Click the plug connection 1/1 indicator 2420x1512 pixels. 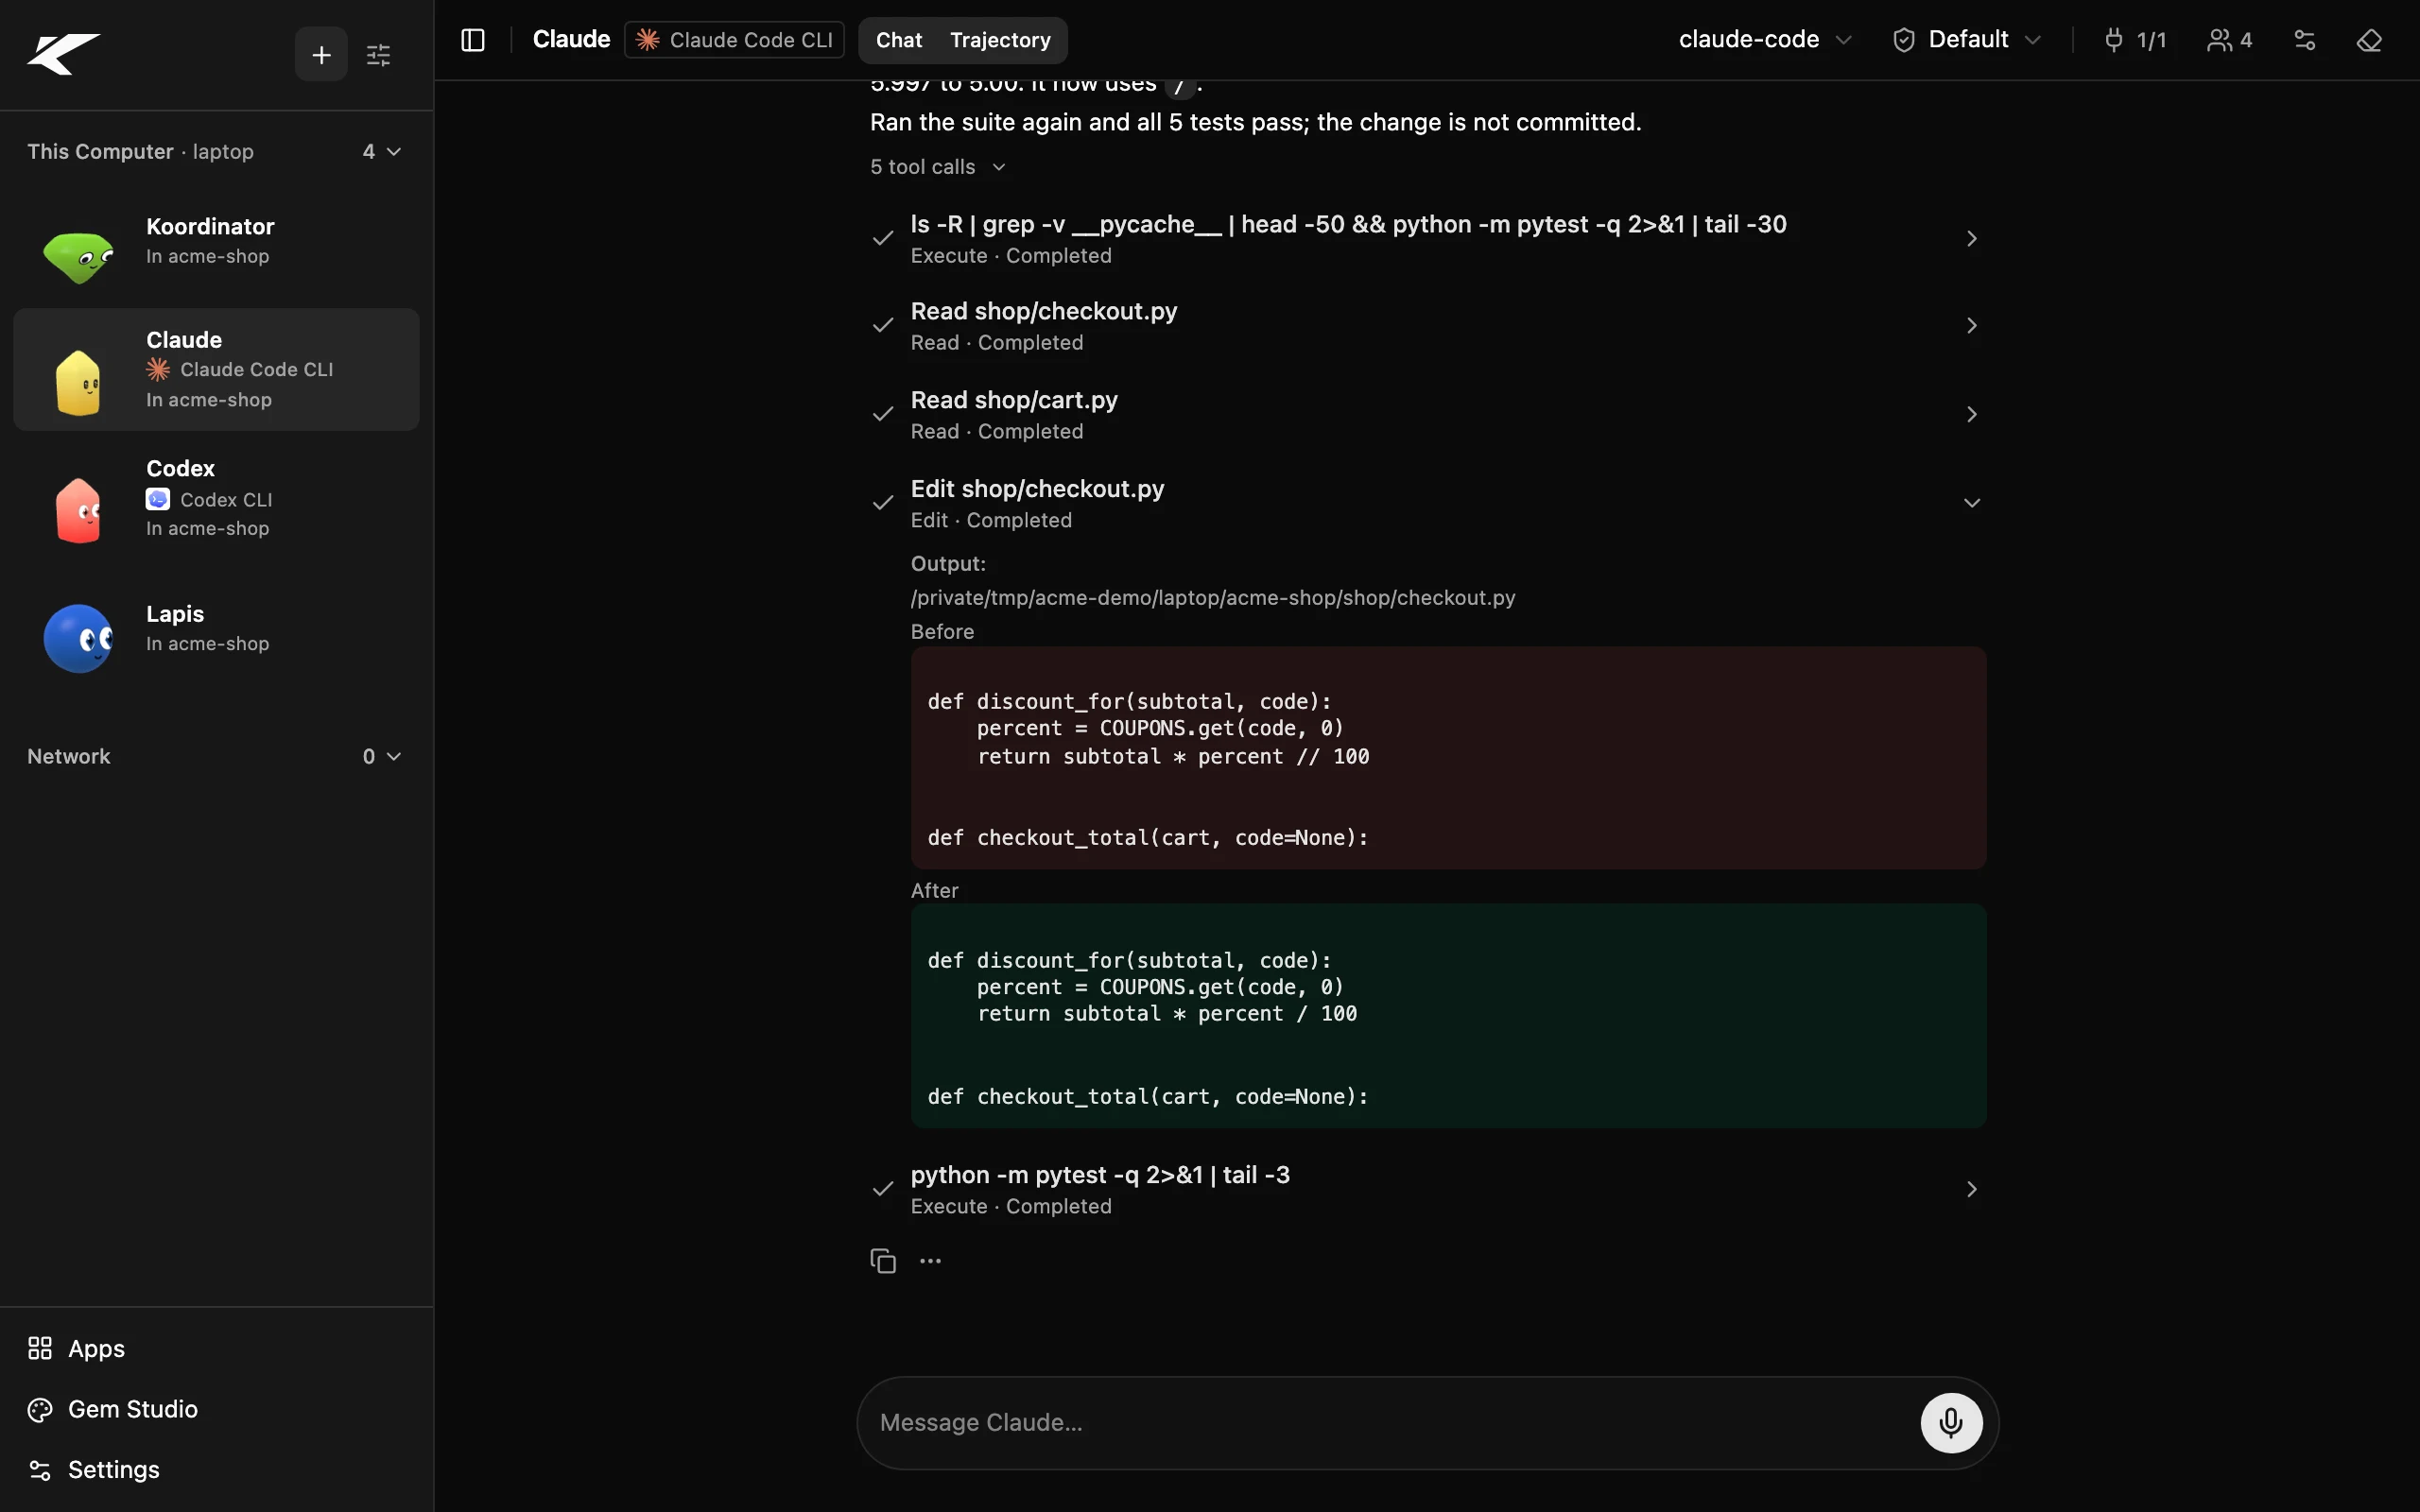[2134, 40]
